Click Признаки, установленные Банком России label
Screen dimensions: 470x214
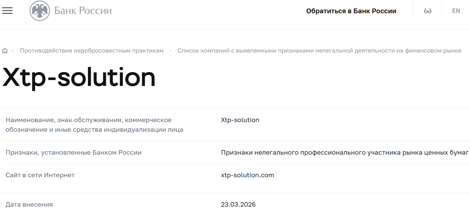pyautogui.click(x=74, y=152)
